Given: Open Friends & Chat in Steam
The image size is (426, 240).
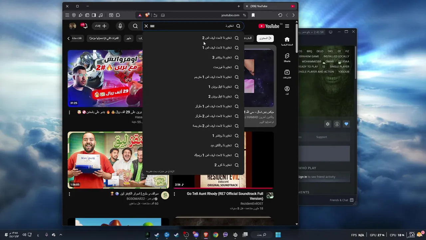Looking at the screenshot, I should pyautogui.click(x=341, y=200).
